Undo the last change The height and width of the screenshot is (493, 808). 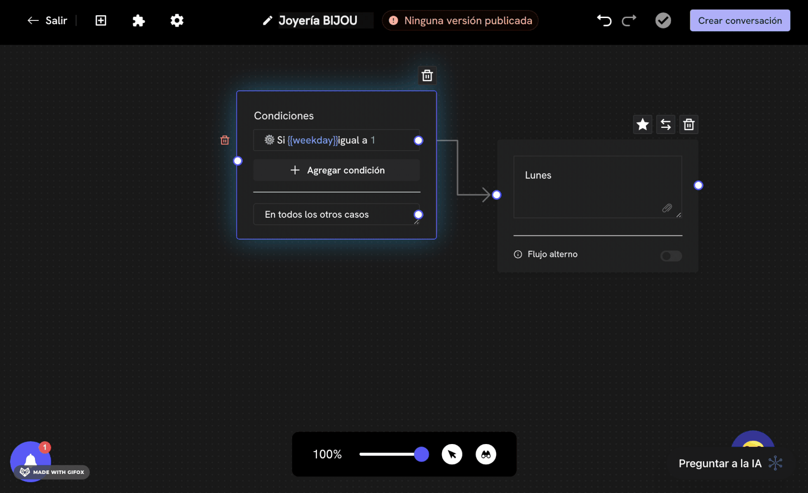click(604, 20)
